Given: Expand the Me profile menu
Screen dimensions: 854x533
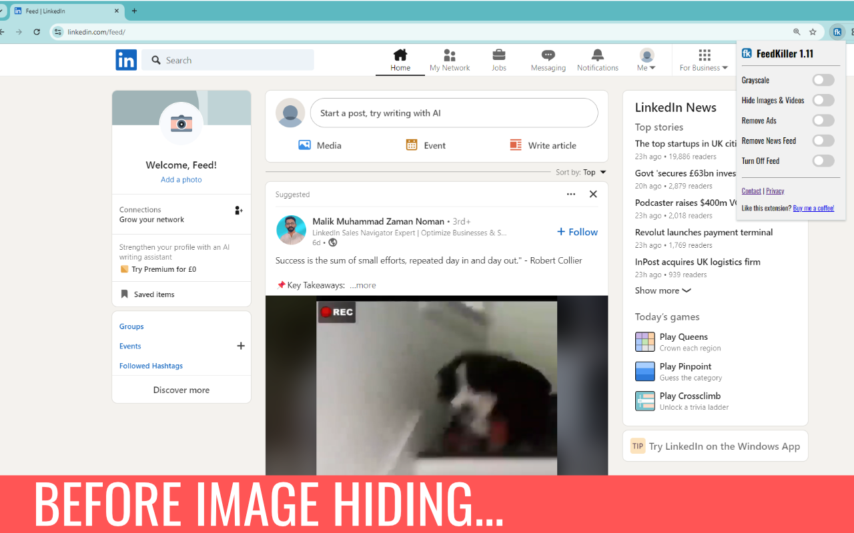Looking at the screenshot, I should (x=647, y=60).
